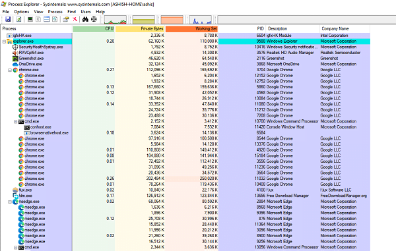Click the "Console Window Host" description
This screenshot has height=251, width=396.
point(285,127)
